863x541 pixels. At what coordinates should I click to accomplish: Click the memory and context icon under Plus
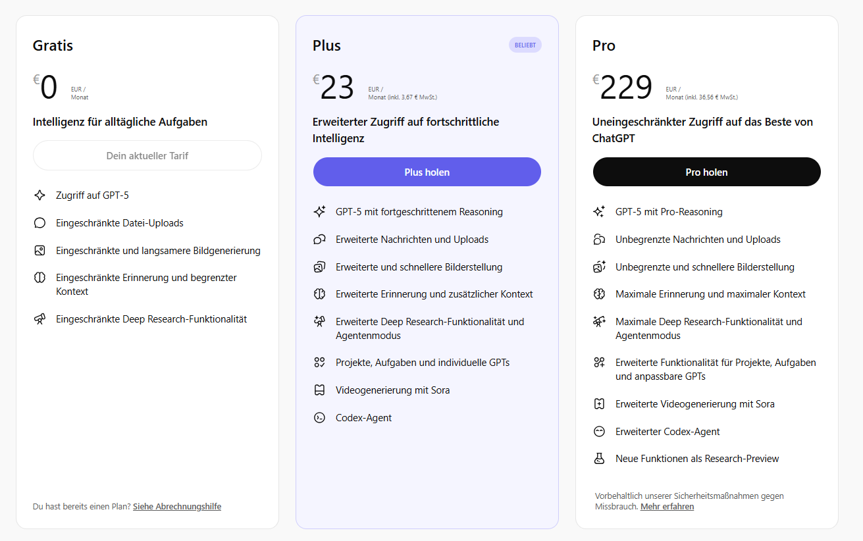click(x=320, y=294)
